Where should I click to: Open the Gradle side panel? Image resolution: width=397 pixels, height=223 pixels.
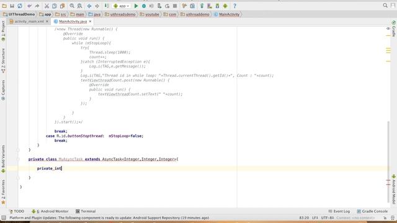tap(394, 29)
